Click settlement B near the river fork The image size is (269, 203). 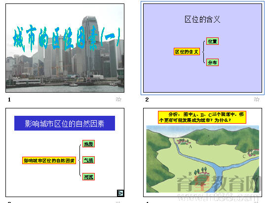201,172
